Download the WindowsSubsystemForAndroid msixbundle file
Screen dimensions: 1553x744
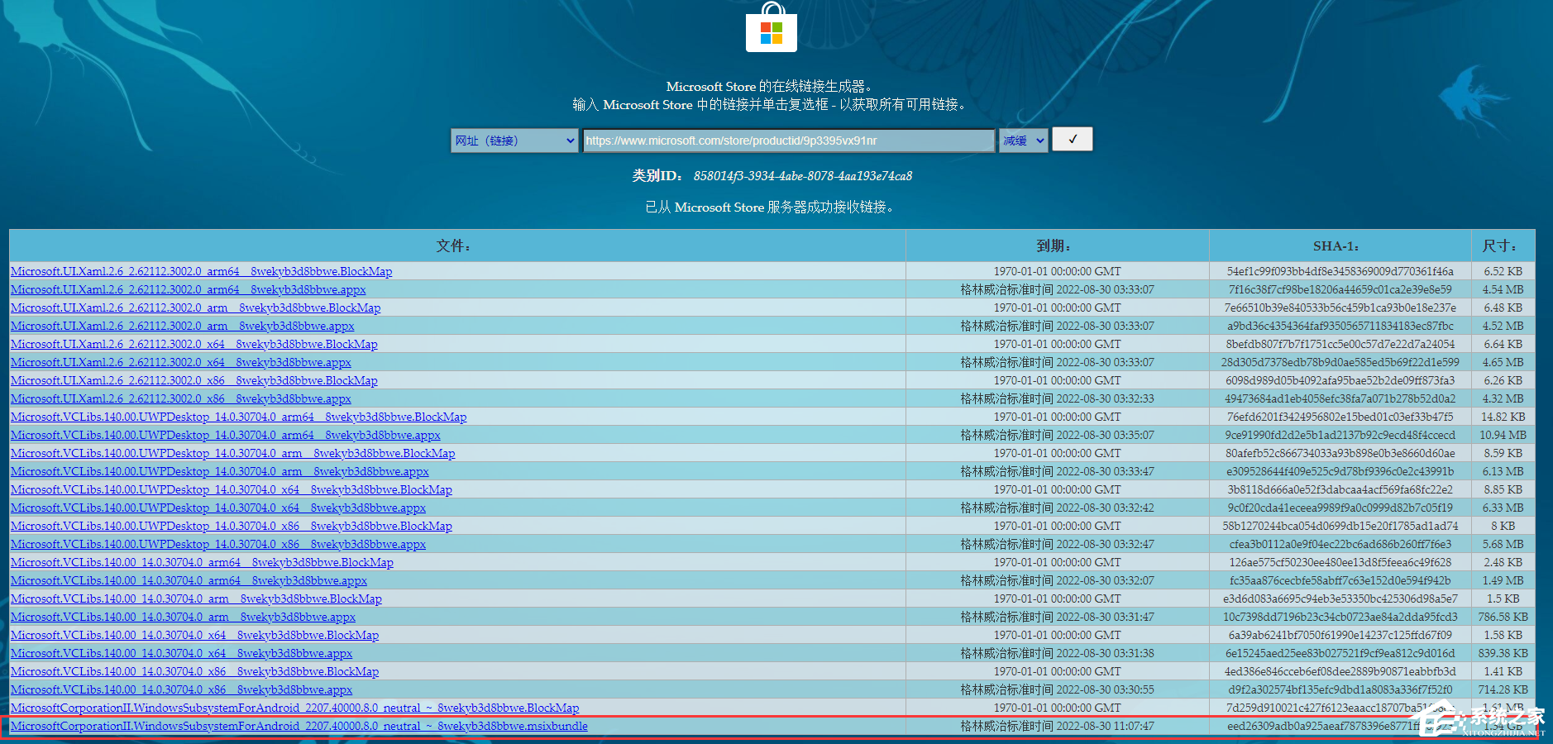click(x=299, y=726)
